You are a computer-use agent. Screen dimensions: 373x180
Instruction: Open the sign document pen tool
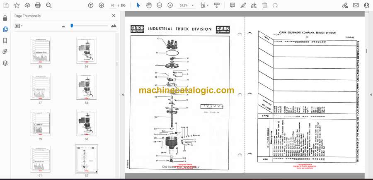click(254, 5)
